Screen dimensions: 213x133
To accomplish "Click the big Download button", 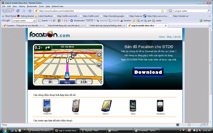I will tap(148, 72).
